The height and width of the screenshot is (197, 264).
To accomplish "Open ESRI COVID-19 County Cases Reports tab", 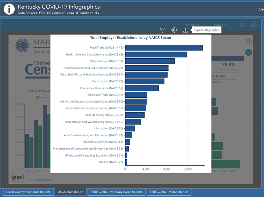I will point(116,192).
